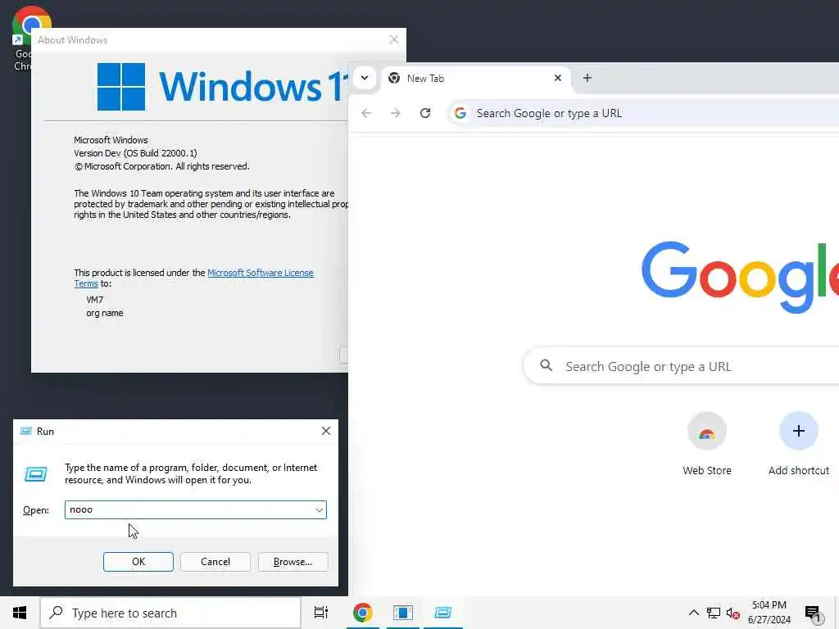Click the Google logo on new tab page

(740, 277)
